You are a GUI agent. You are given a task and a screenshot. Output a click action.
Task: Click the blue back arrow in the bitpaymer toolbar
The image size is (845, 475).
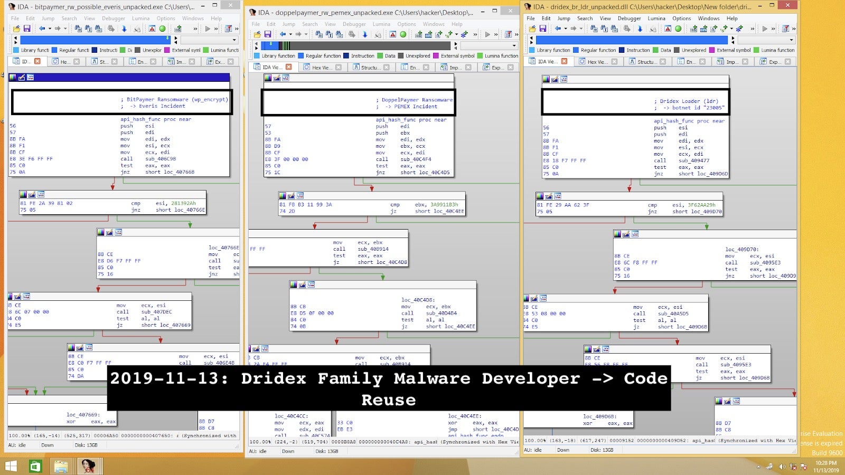[x=42, y=28]
